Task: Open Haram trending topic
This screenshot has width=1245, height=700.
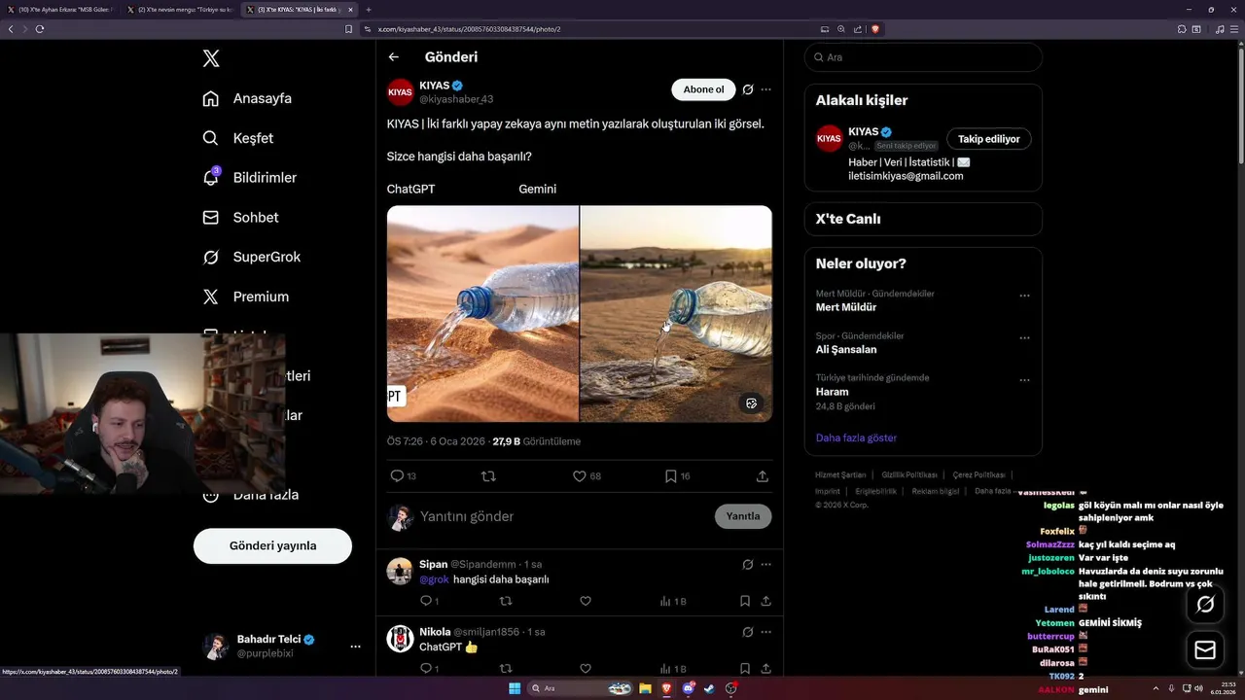Action: [x=832, y=392]
